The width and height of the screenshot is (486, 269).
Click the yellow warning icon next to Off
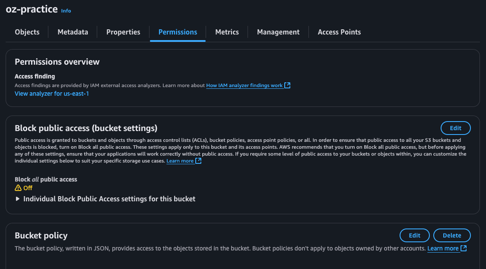(18, 188)
